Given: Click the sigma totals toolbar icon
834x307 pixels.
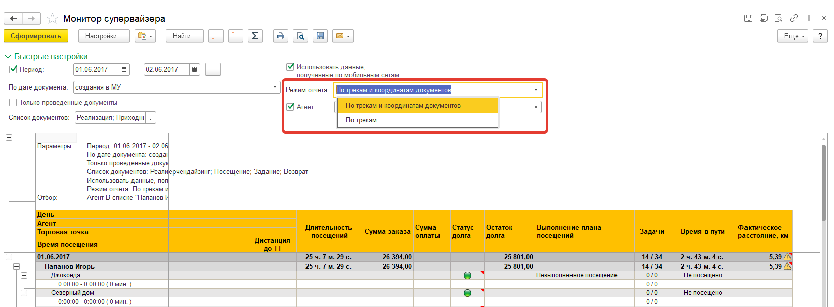Looking at the screenshot, I should (x=255, y=36).
